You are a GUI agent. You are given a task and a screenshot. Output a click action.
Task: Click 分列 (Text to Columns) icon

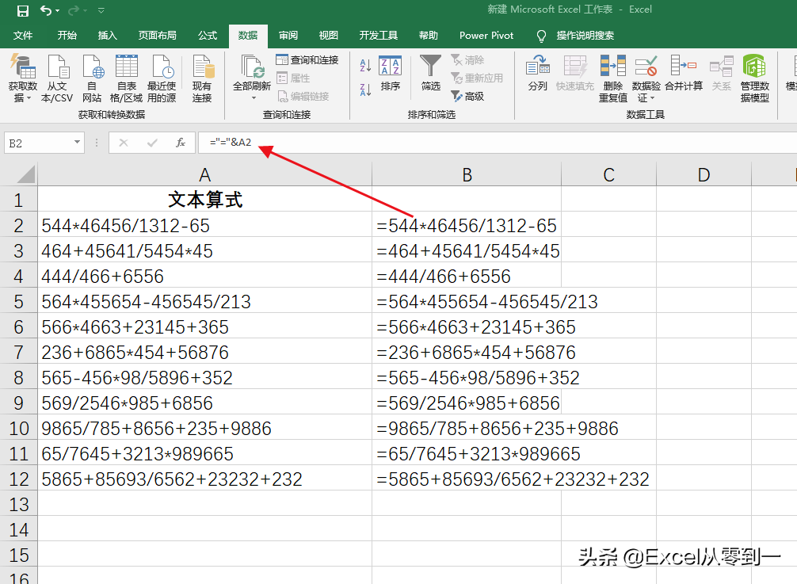tap(538, 67)
